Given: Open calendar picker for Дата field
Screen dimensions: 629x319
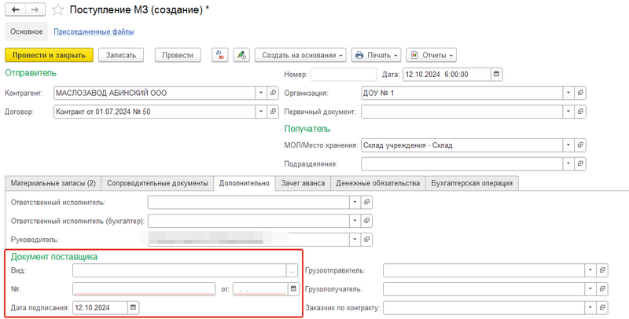Looking at the screenshot, I should click(496, 75).
